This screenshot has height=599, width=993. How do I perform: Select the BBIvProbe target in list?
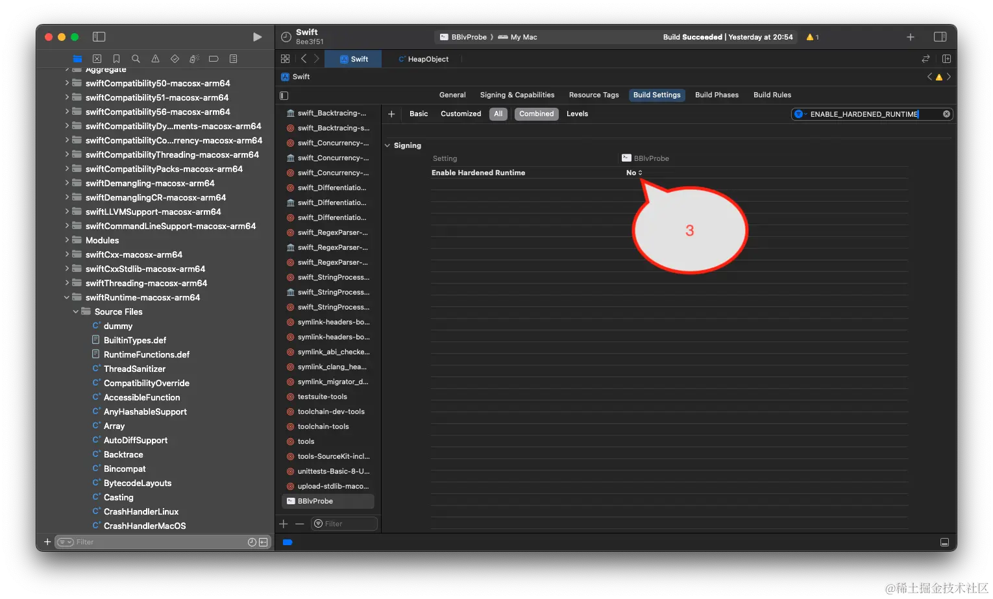pyautogui.click(x=328, y=501)
